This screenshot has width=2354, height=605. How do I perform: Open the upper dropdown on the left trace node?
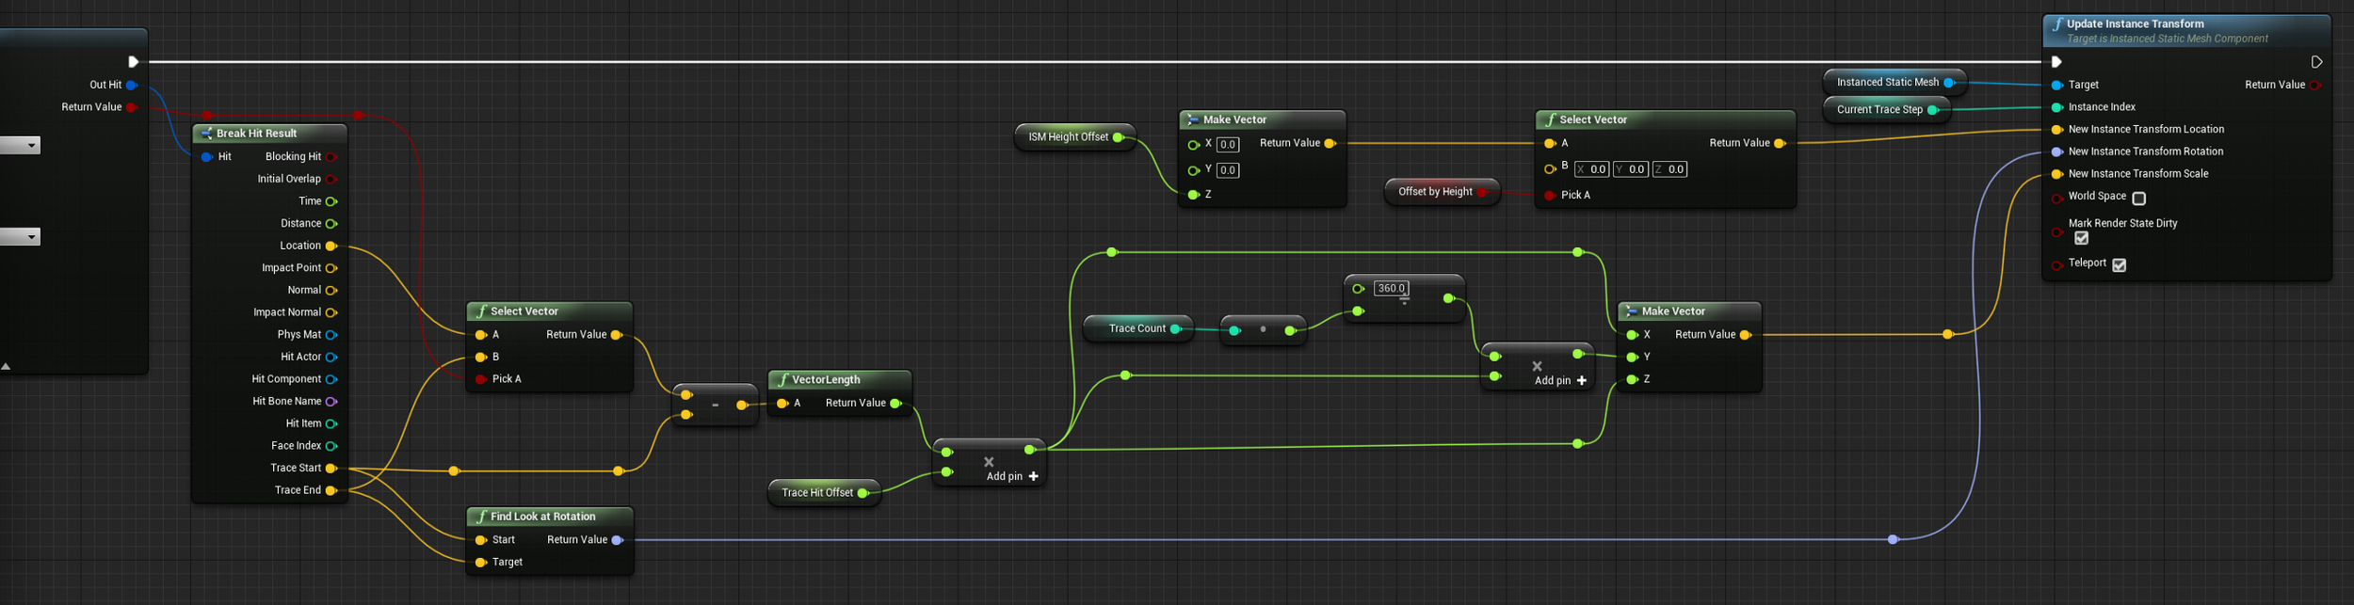click(20, 146)
